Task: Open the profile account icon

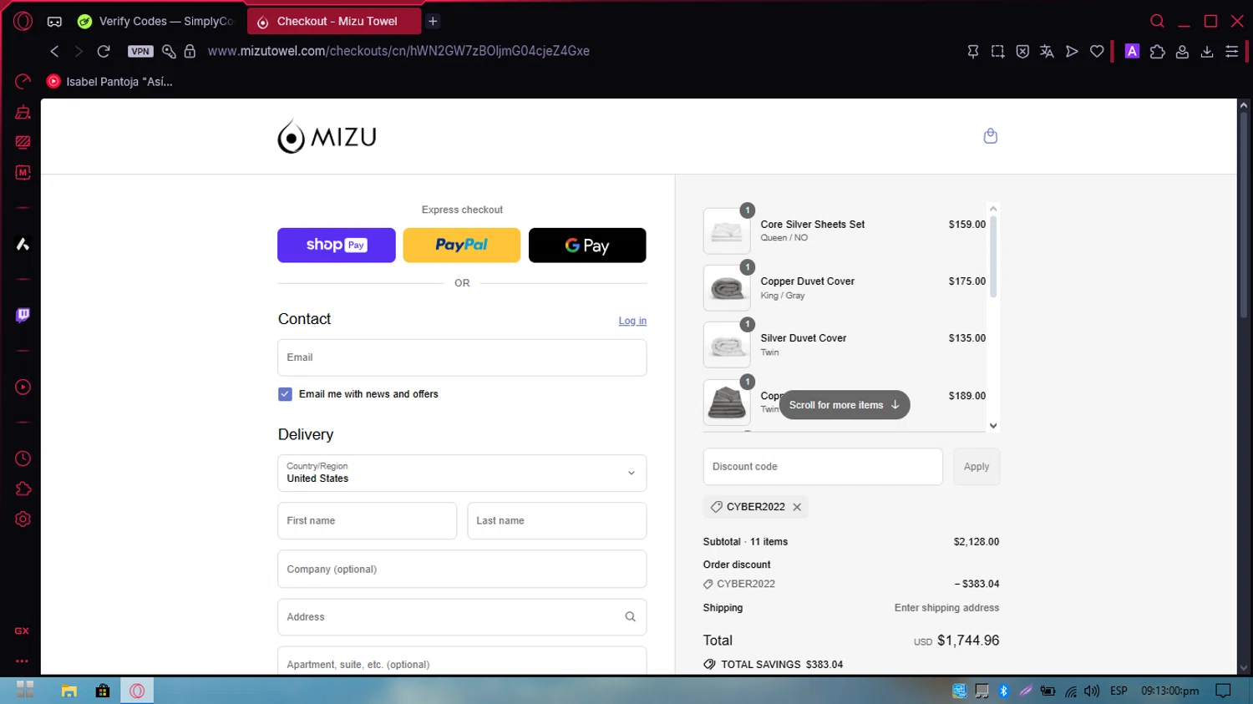Action: (x=1182, y=52)
